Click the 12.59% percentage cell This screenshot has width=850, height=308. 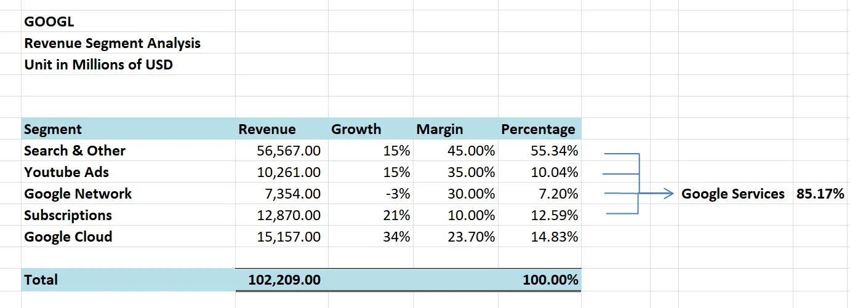(x=540, y=215)
